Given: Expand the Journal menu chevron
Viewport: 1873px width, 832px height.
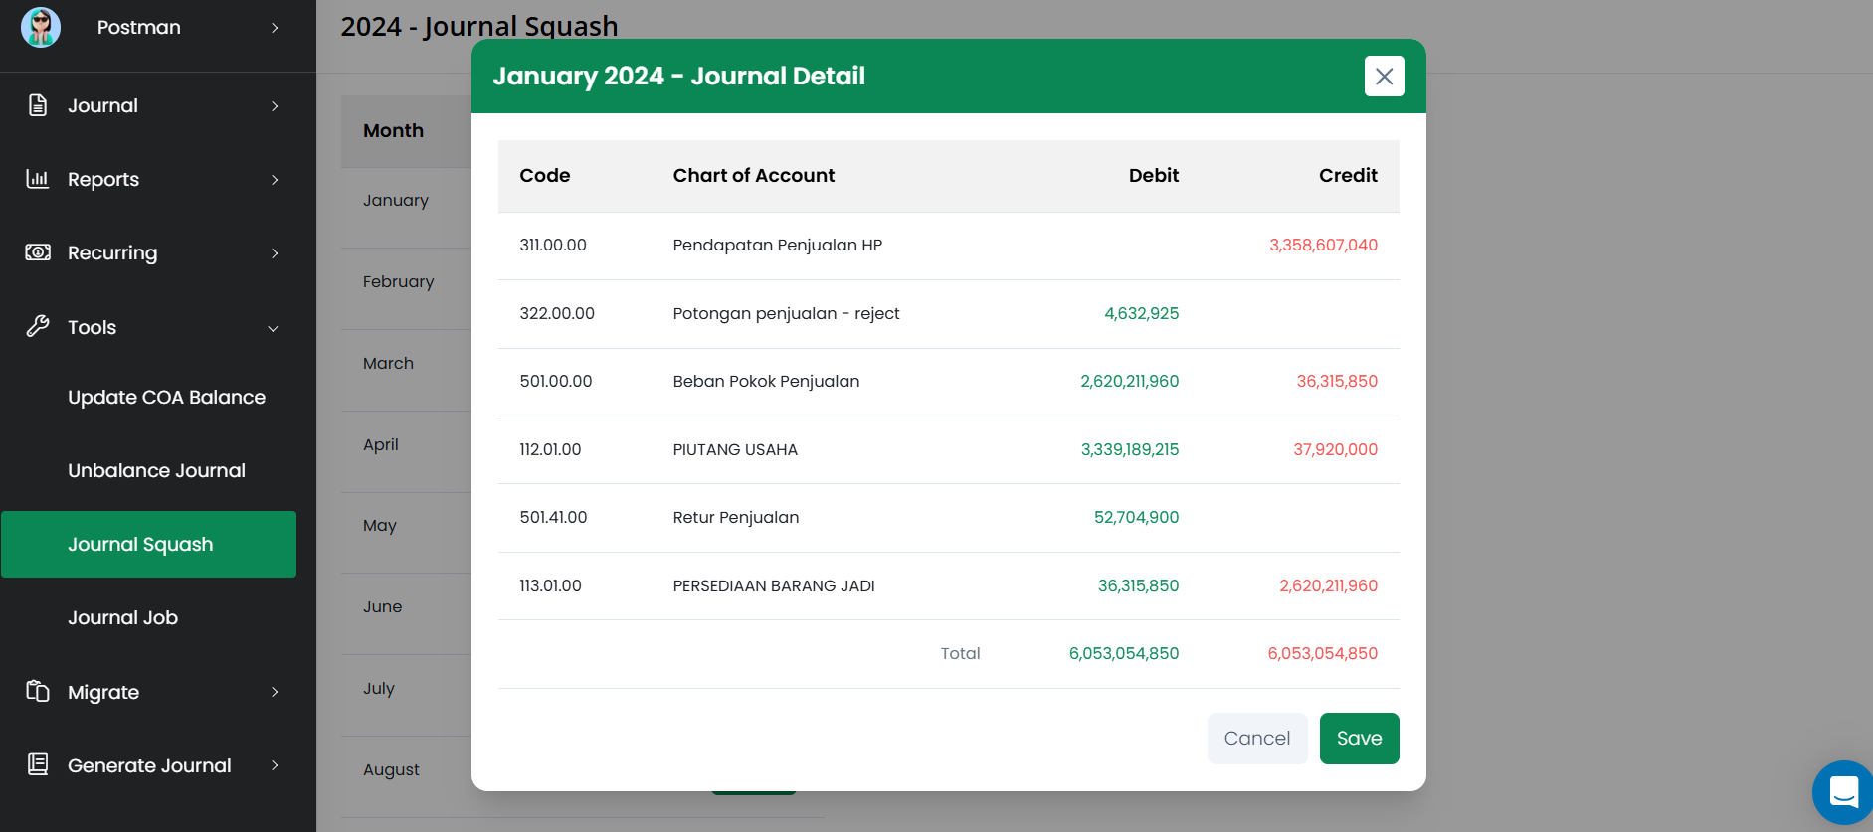Looking at the screenshot, I should click(275, 106).
